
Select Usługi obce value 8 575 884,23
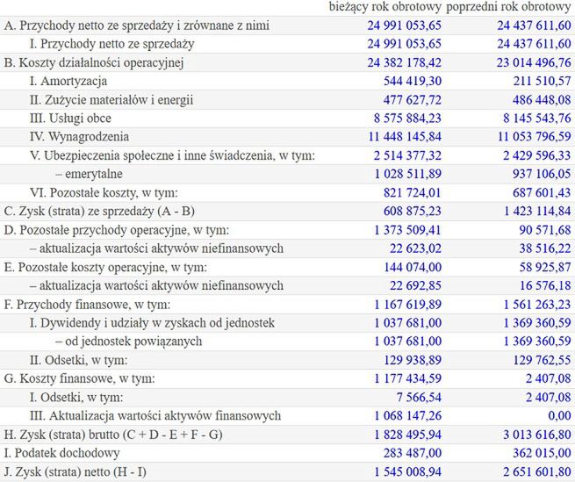click(408, 119)
